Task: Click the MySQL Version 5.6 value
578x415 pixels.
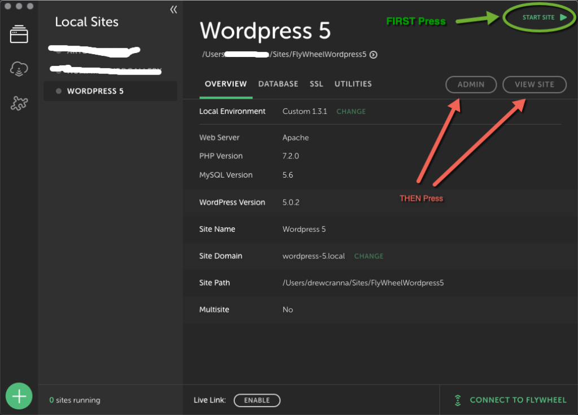Action: pos(287,175)
